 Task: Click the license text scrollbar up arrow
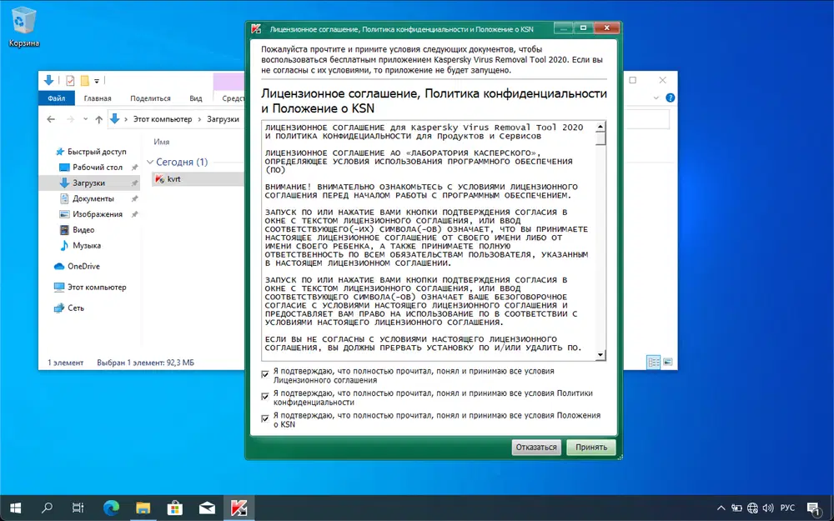600,127
